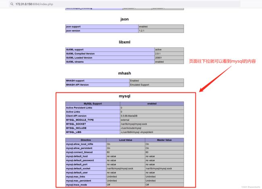Select the 'mysql.allow_persistent' directive
This screenshot has height=189, width=262.
[86, 148]
